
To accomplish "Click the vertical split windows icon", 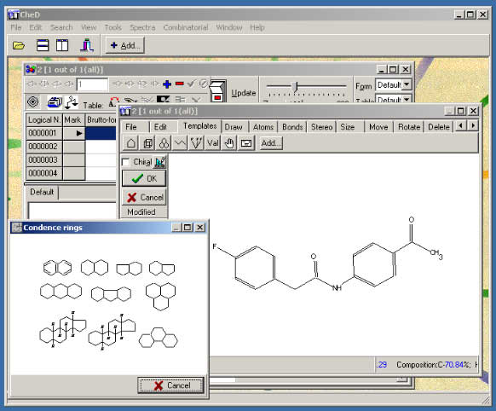I will [62, 45].
